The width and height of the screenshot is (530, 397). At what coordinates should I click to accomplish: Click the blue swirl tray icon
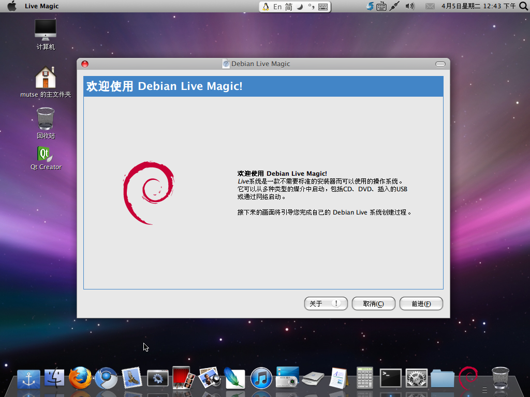[370, 6]
